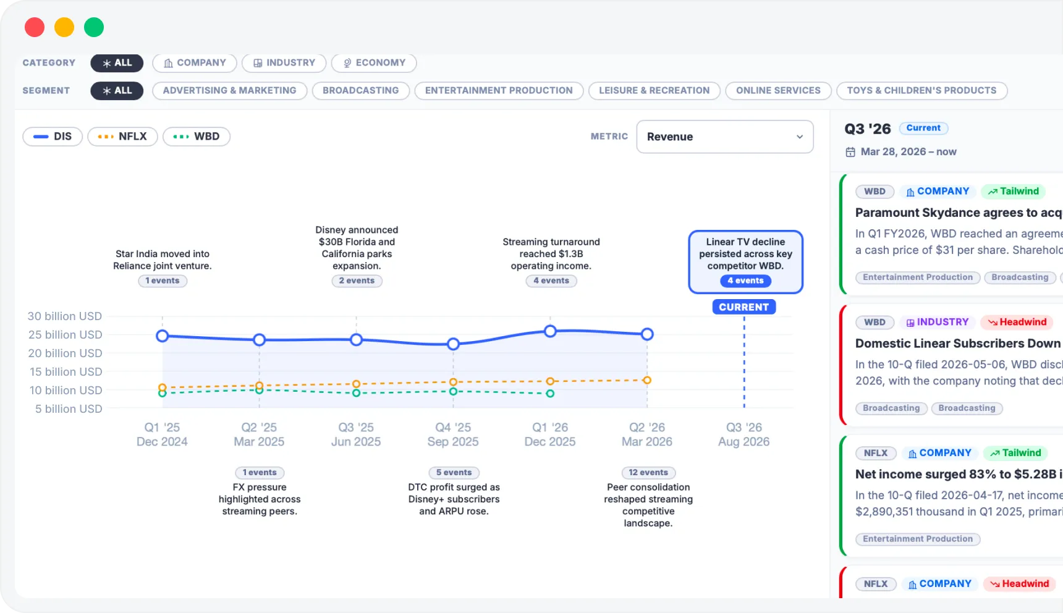Click the Tailwind tag on Net income card

click(1015, 454)
